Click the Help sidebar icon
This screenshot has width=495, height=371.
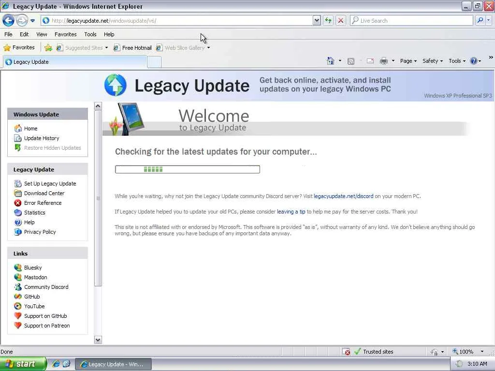coord(18,222)
